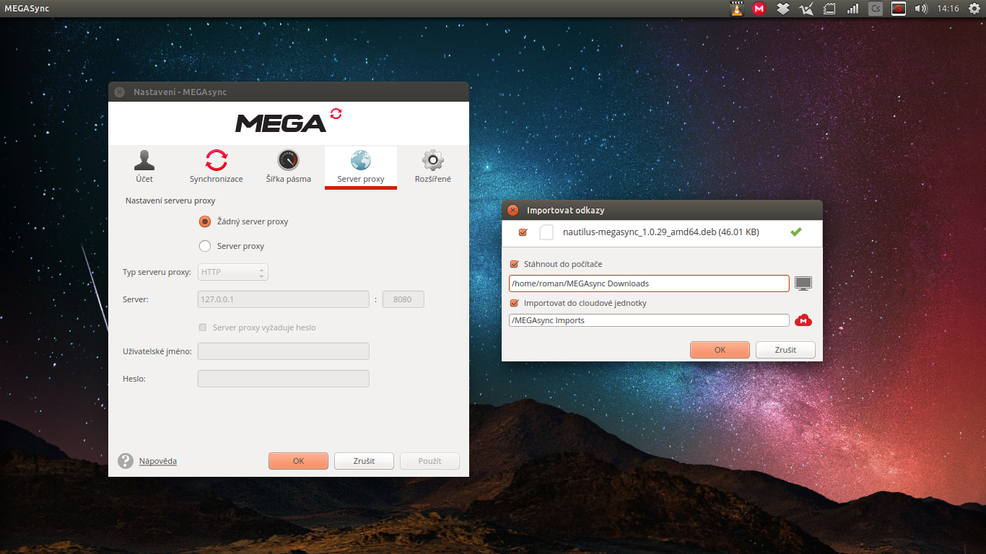Click the monitor icon to browse local folders
Image resolution: width=986 pixels, height=554 pixels.
point(803,283)
